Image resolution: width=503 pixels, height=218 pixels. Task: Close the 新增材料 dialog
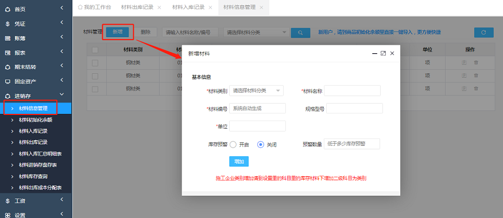click(392, 53)
